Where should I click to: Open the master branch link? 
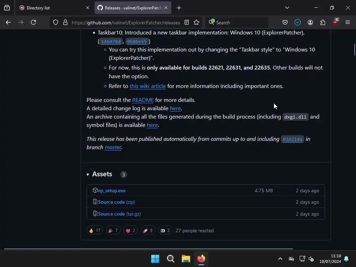[x=113, y=147]
